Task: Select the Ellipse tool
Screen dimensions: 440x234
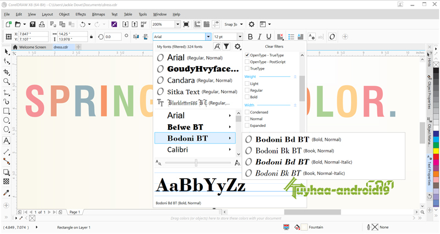Action: click(6, 120)
